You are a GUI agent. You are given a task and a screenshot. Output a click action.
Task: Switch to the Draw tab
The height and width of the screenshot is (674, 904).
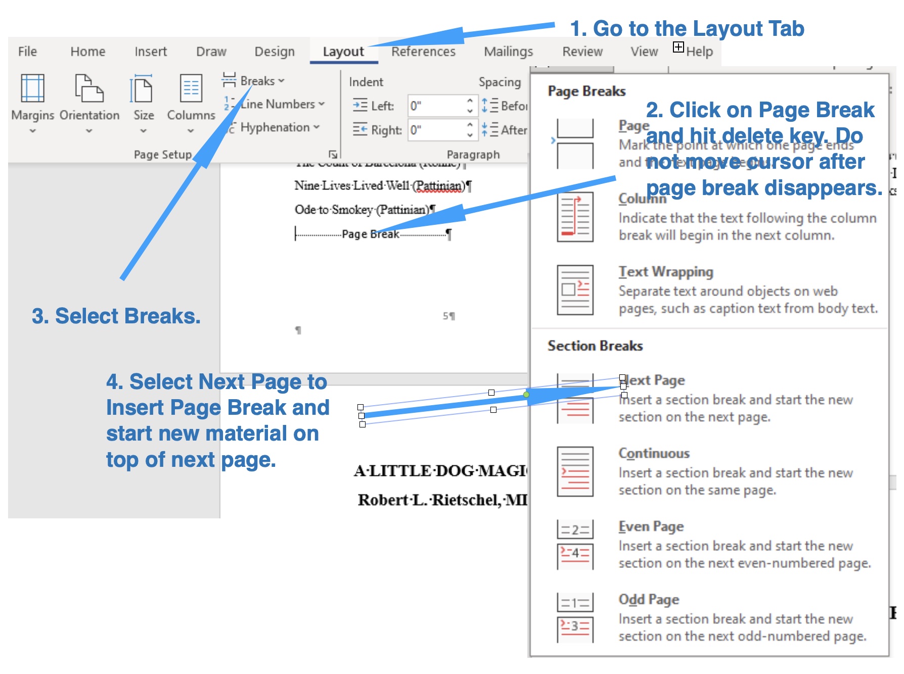[211, 52]
